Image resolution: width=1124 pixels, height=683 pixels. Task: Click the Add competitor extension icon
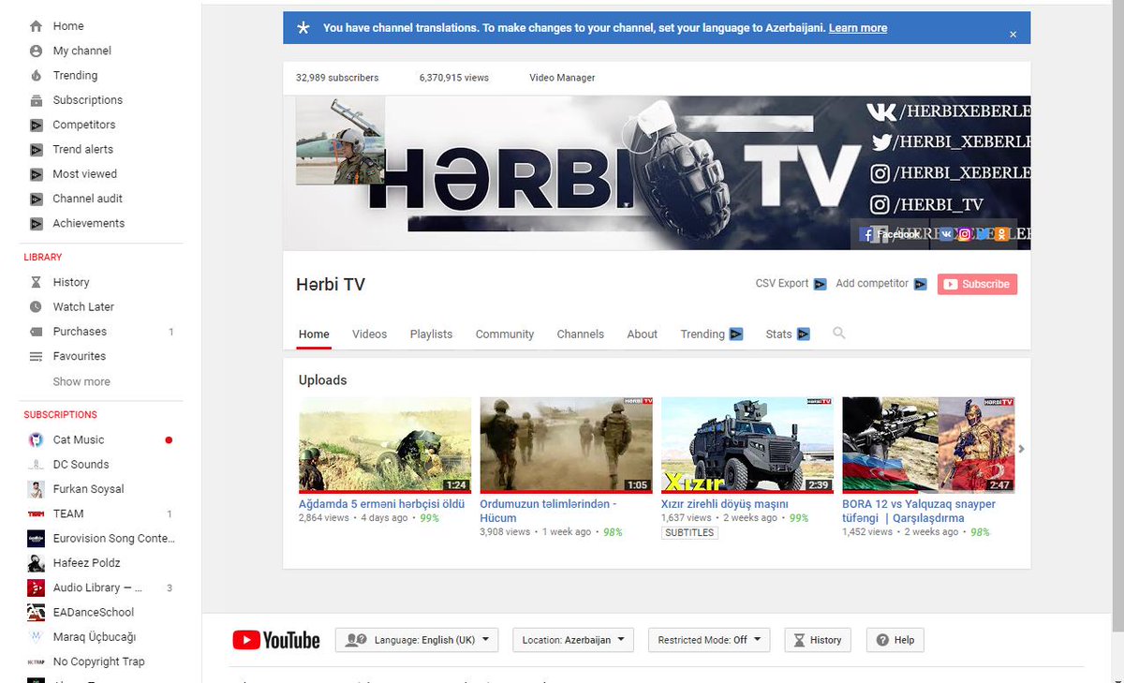pos(920,284)
